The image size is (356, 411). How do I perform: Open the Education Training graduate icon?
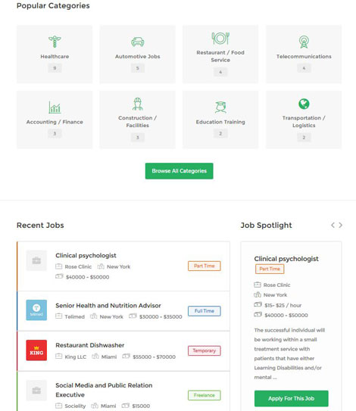coord(220,107)
